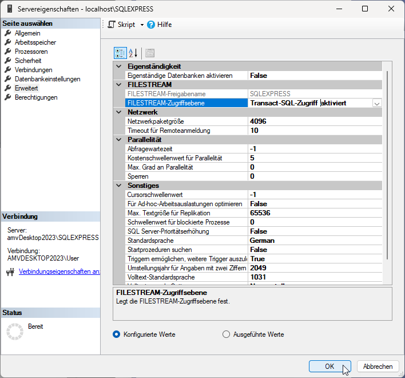Click the wrench icon beside Sicherheit
This screenshot has height=378, width=405.
pyautogui.click(x=8, y=61)
